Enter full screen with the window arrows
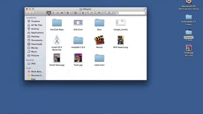 click(145, 9)
